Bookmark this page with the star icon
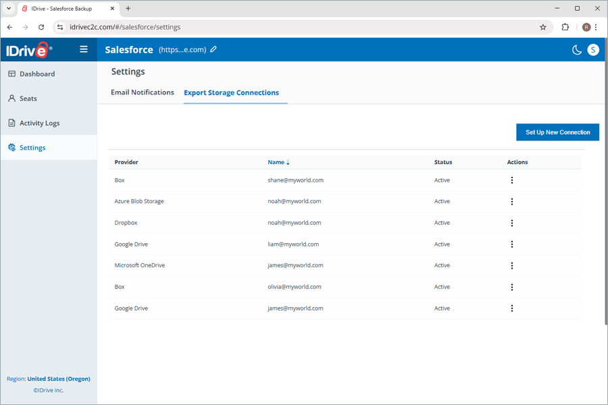 pyautogui.click(x=542, y=27)
